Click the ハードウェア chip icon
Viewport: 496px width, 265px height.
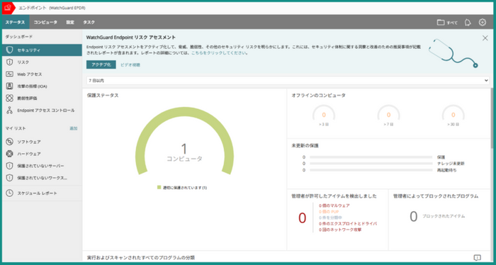[x=9, y=154]
